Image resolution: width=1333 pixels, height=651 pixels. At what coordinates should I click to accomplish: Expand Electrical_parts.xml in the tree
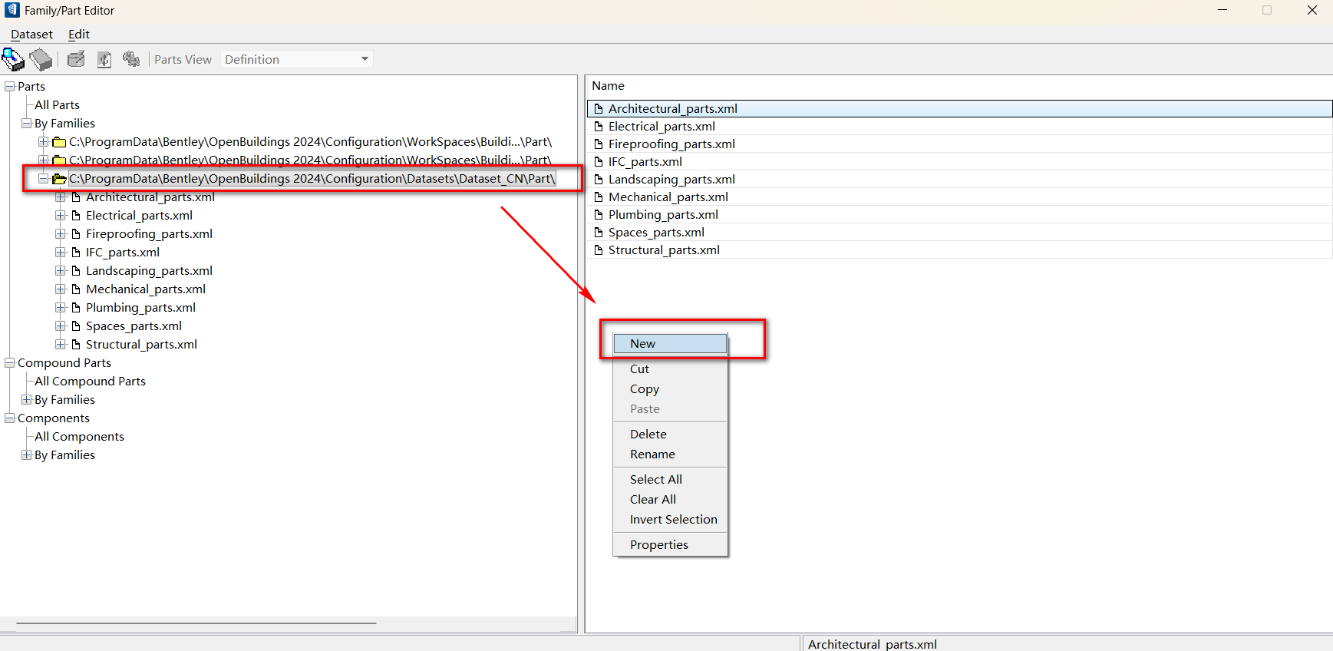[x=61, y=216]
